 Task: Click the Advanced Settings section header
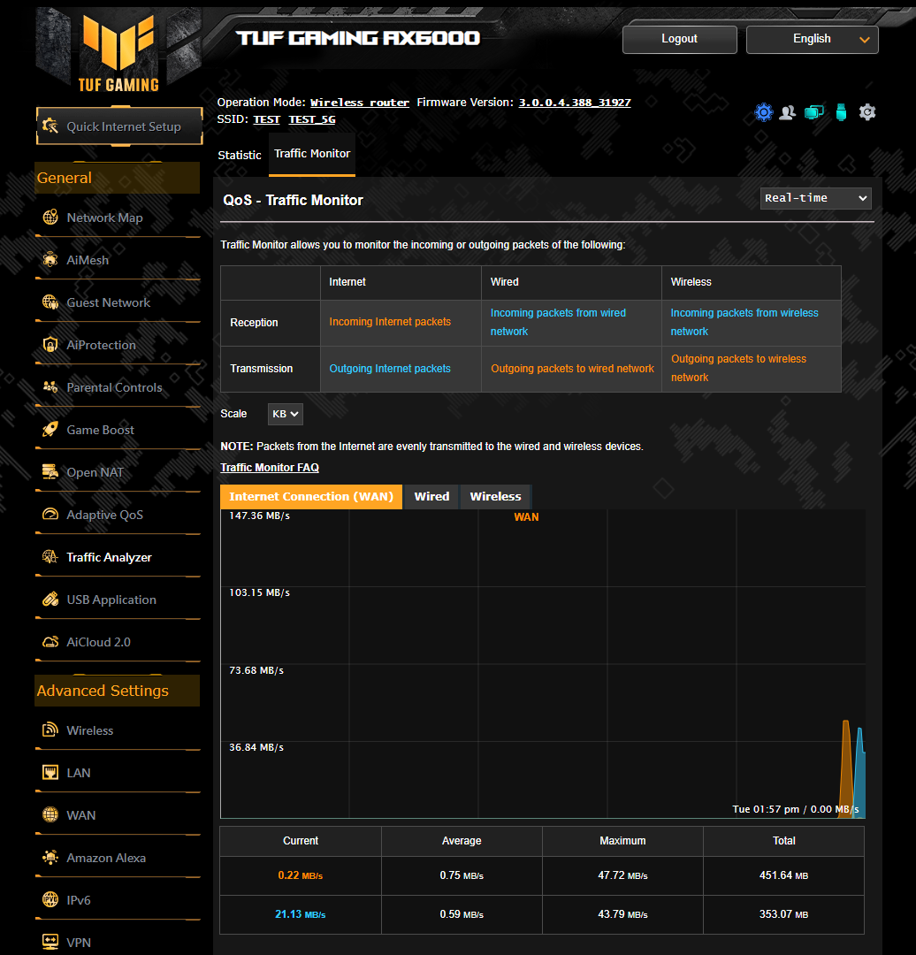click(x=117, y=691)
